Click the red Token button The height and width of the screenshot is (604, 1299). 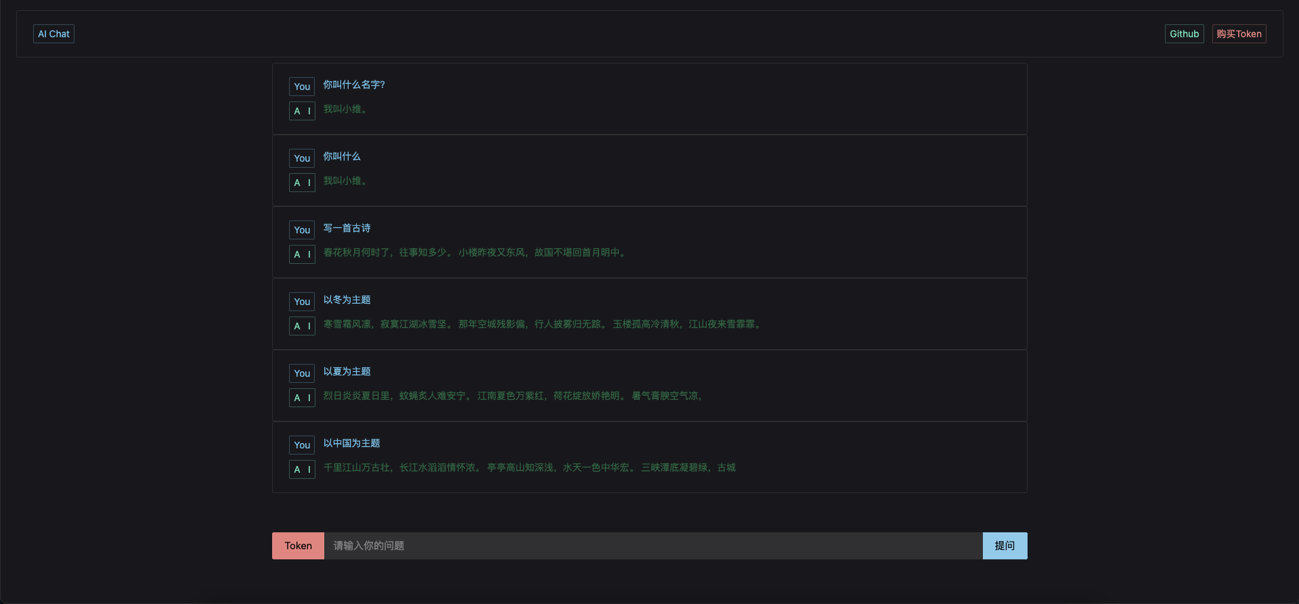point(298,546)
